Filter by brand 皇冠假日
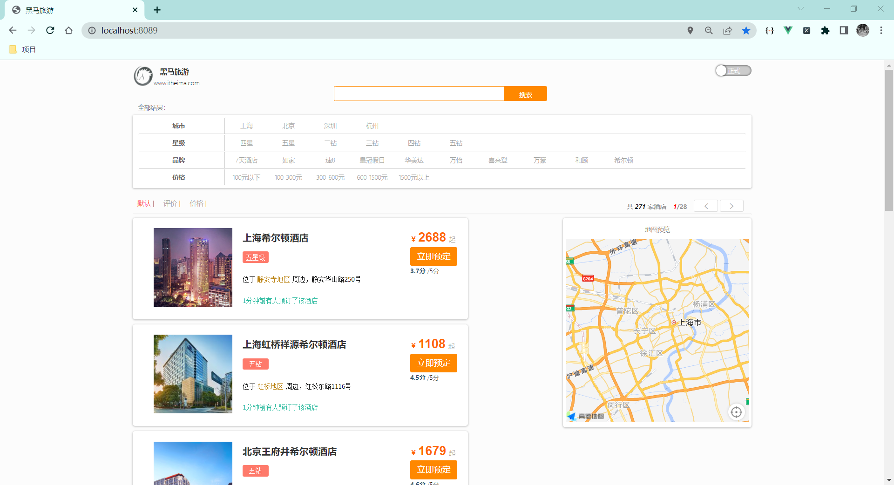The image size is (894, 485). click(372, 160)
